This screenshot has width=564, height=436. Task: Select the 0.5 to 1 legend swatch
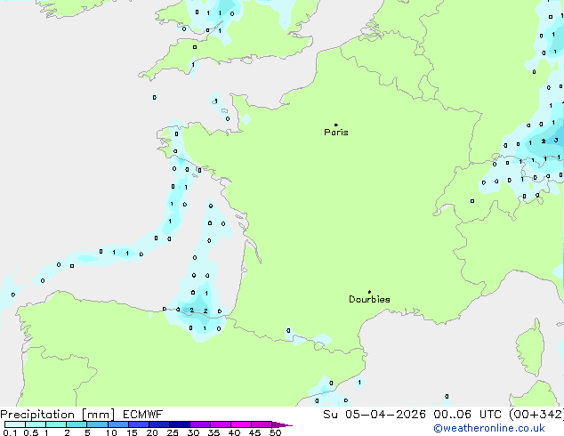36,424
